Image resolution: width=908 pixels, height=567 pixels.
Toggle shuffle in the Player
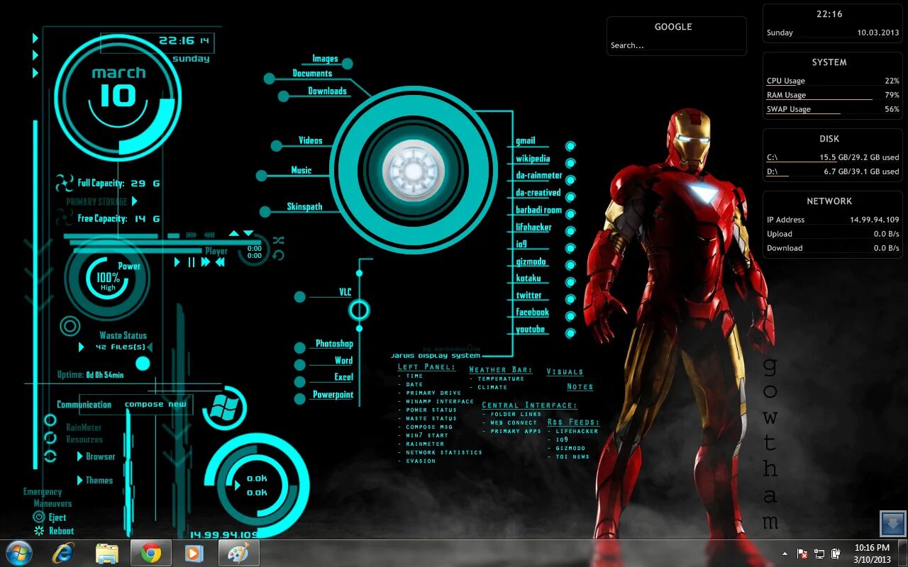[278, 240]
